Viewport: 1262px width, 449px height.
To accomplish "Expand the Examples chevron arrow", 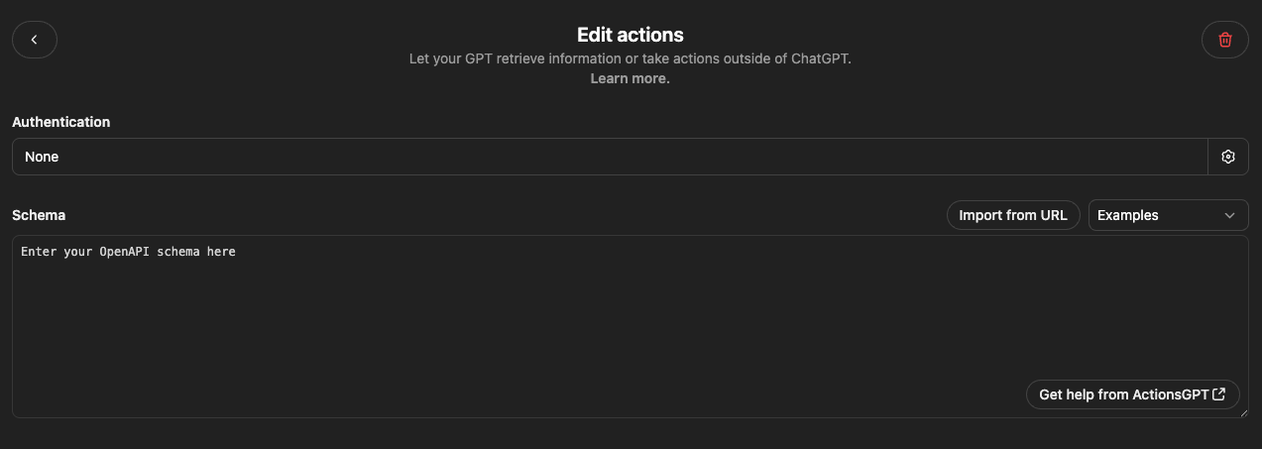I will (x=1230, y=215).
